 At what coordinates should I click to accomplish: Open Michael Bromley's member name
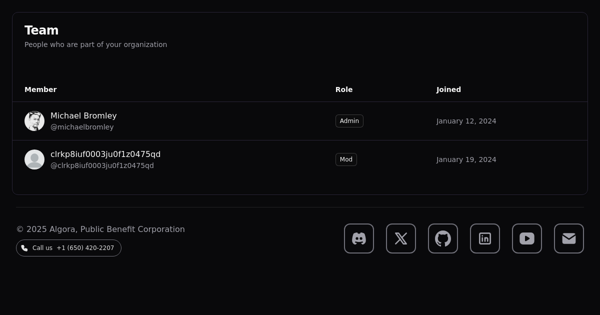pos(83,116)
